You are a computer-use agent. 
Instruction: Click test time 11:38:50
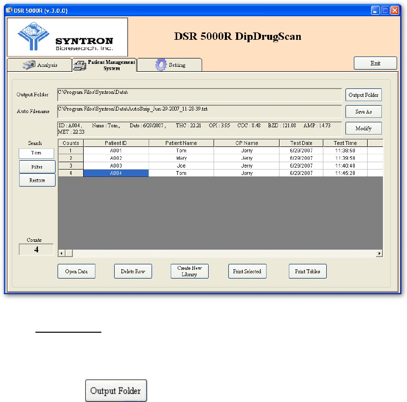tap(345, 150)
